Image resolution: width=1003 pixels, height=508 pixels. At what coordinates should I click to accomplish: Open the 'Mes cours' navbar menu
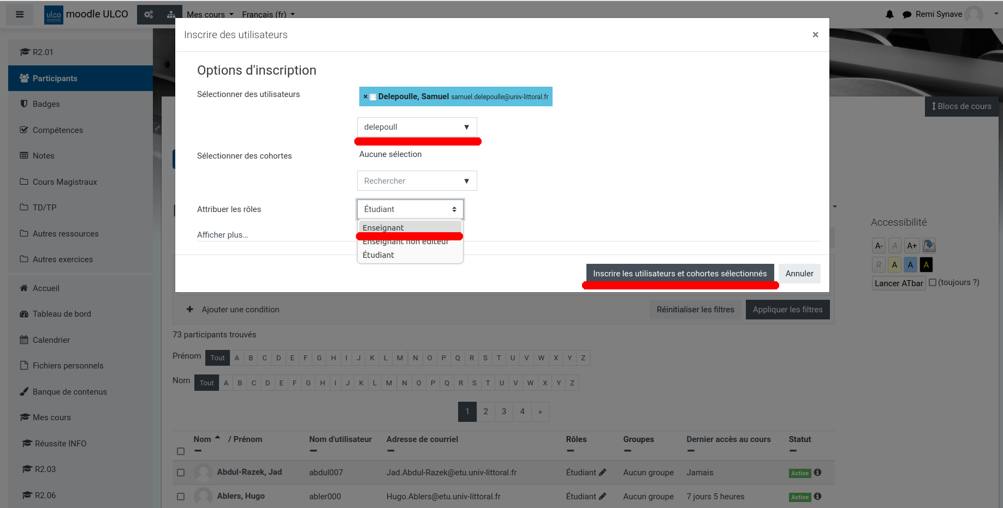210,15
